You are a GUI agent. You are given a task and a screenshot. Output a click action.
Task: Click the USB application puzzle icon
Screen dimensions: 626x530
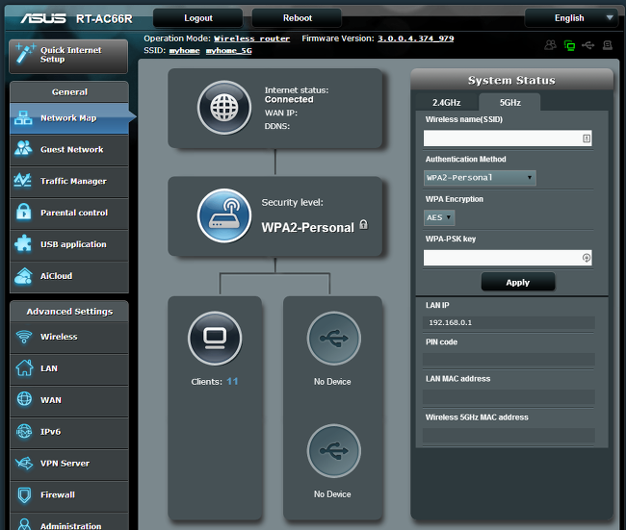23,243
